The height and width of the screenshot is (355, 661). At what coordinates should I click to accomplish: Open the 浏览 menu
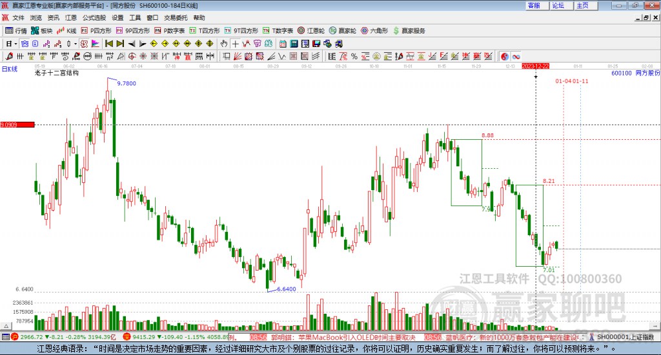(x=36, y=17)
